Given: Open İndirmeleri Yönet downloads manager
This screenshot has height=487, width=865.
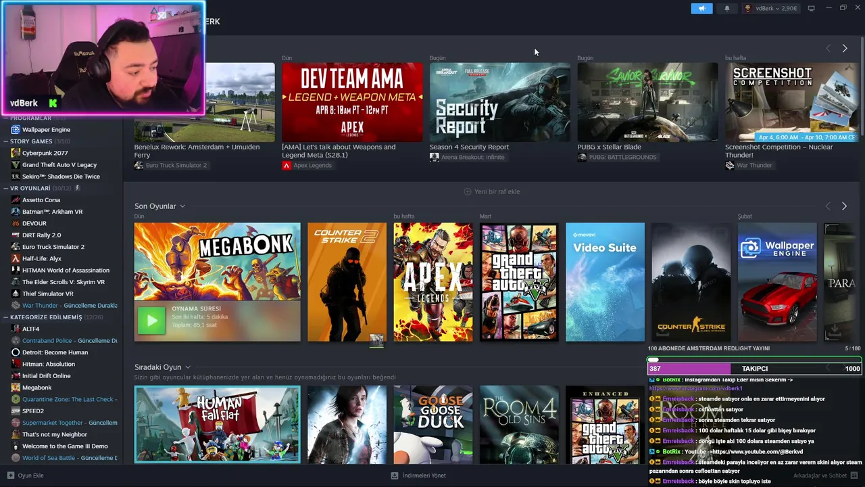Looking at the screenshot, I should 418,476.
